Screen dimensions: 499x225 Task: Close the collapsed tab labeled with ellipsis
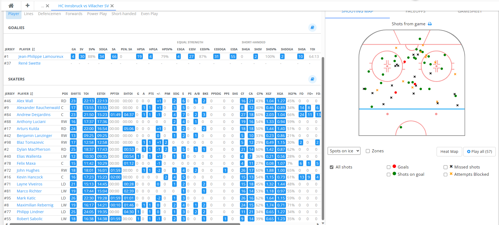click(x=47, y=6)
